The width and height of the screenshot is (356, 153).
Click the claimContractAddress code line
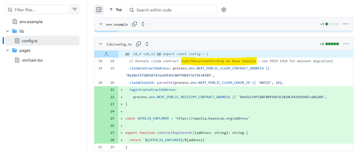(x=200, y=68)
